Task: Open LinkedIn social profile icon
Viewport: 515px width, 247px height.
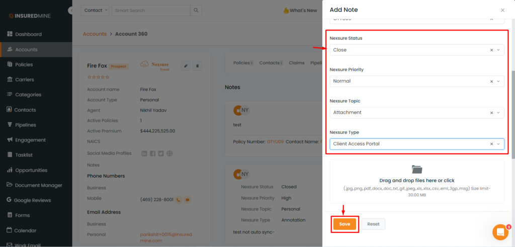Action: pos(144,153)
